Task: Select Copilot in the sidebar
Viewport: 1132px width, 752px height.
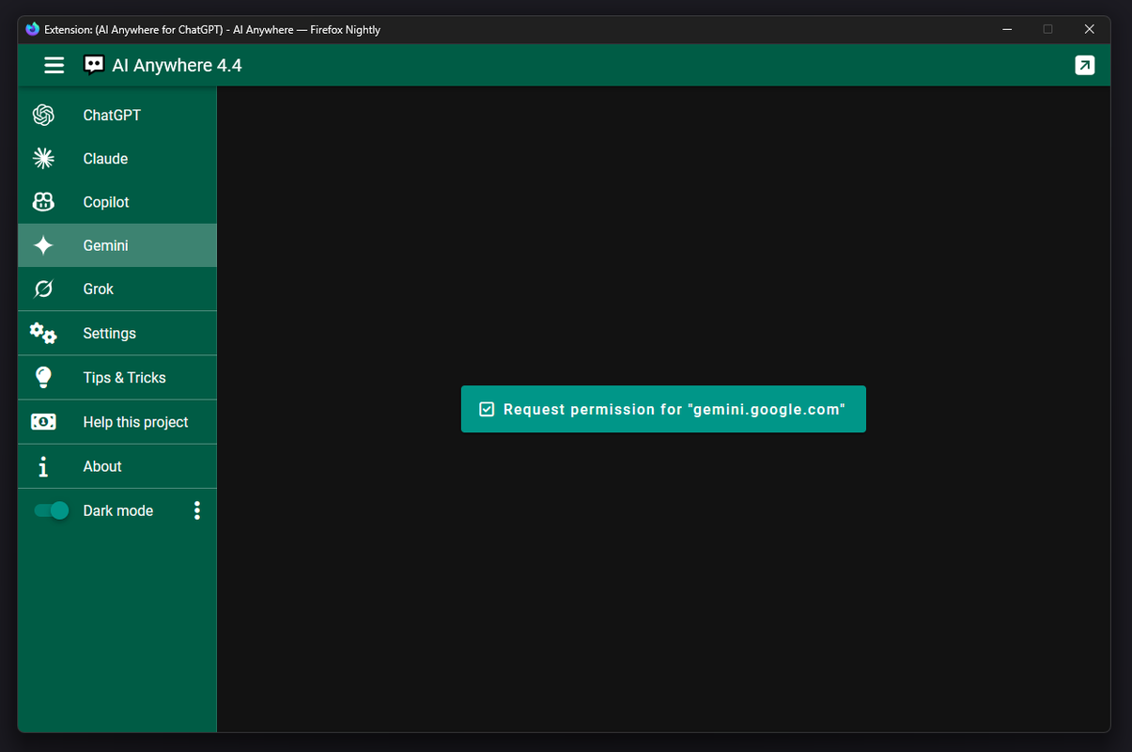Action: coord(117,201)
